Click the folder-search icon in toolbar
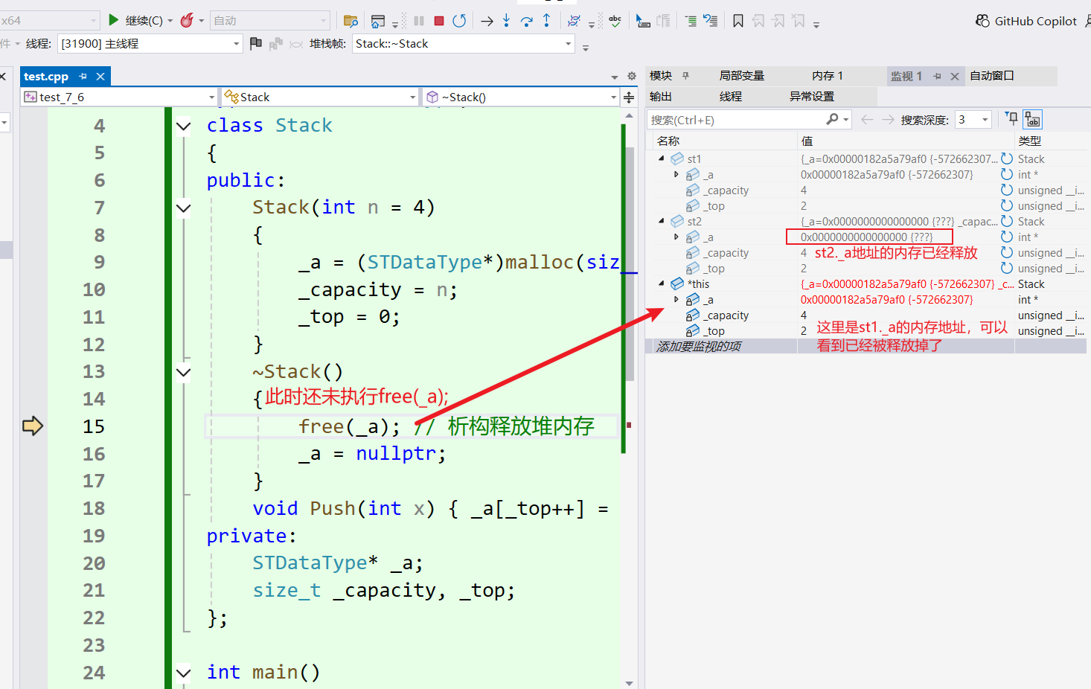Screen dimensions: 1091x689 tap(351, 21)
